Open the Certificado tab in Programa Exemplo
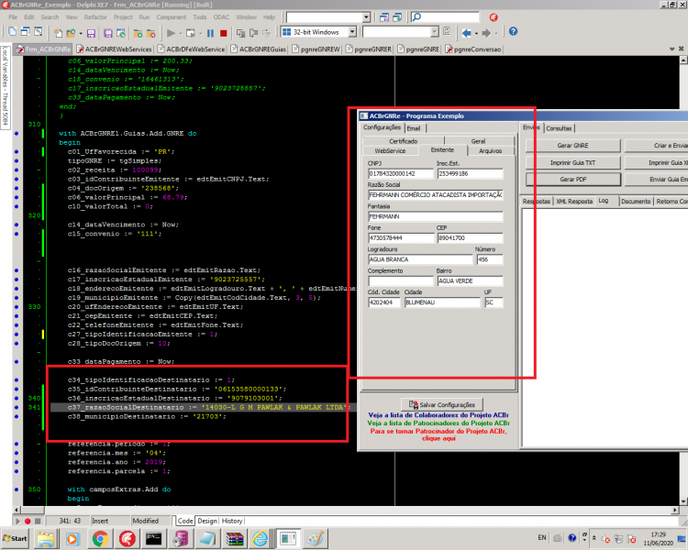This screenshot has width=688, height=550. [x=404, y=141]
